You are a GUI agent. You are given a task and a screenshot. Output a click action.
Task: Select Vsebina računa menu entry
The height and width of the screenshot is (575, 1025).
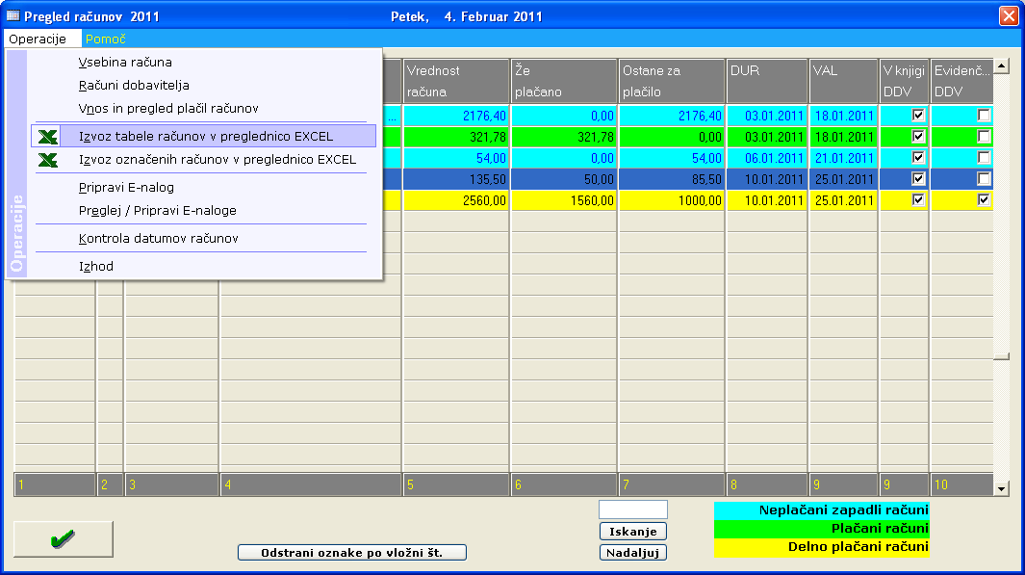[x=125, y=63]
